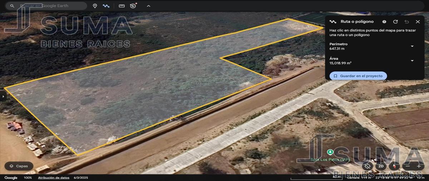Viewport: 429px width, 181px height.
Task: Click the Ruta o polígono panel title
Action: pos(357,22)
